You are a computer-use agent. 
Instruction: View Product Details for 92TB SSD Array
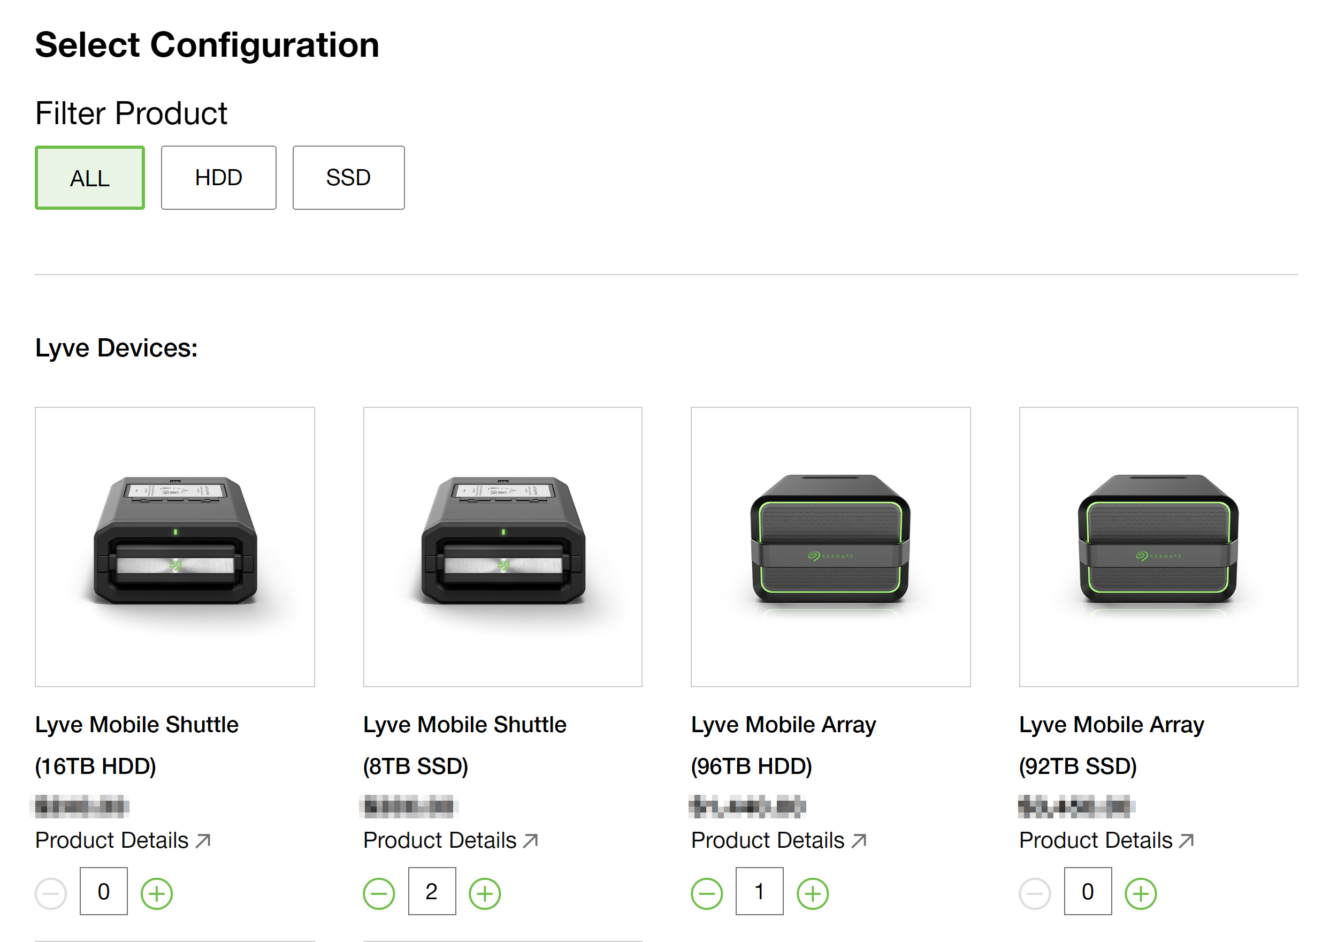click(x=1106, y=840)
